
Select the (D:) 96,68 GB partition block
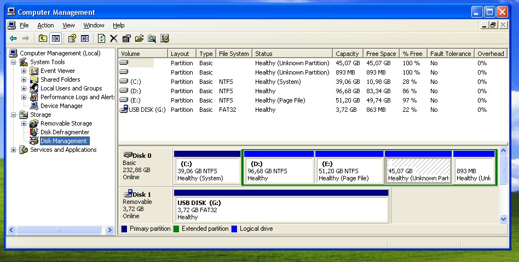click(x=279, y=167)
